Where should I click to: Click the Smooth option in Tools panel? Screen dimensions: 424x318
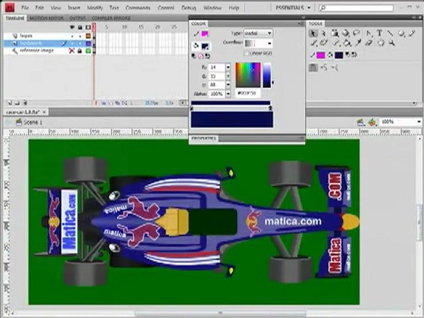click(x=324, y=67)
